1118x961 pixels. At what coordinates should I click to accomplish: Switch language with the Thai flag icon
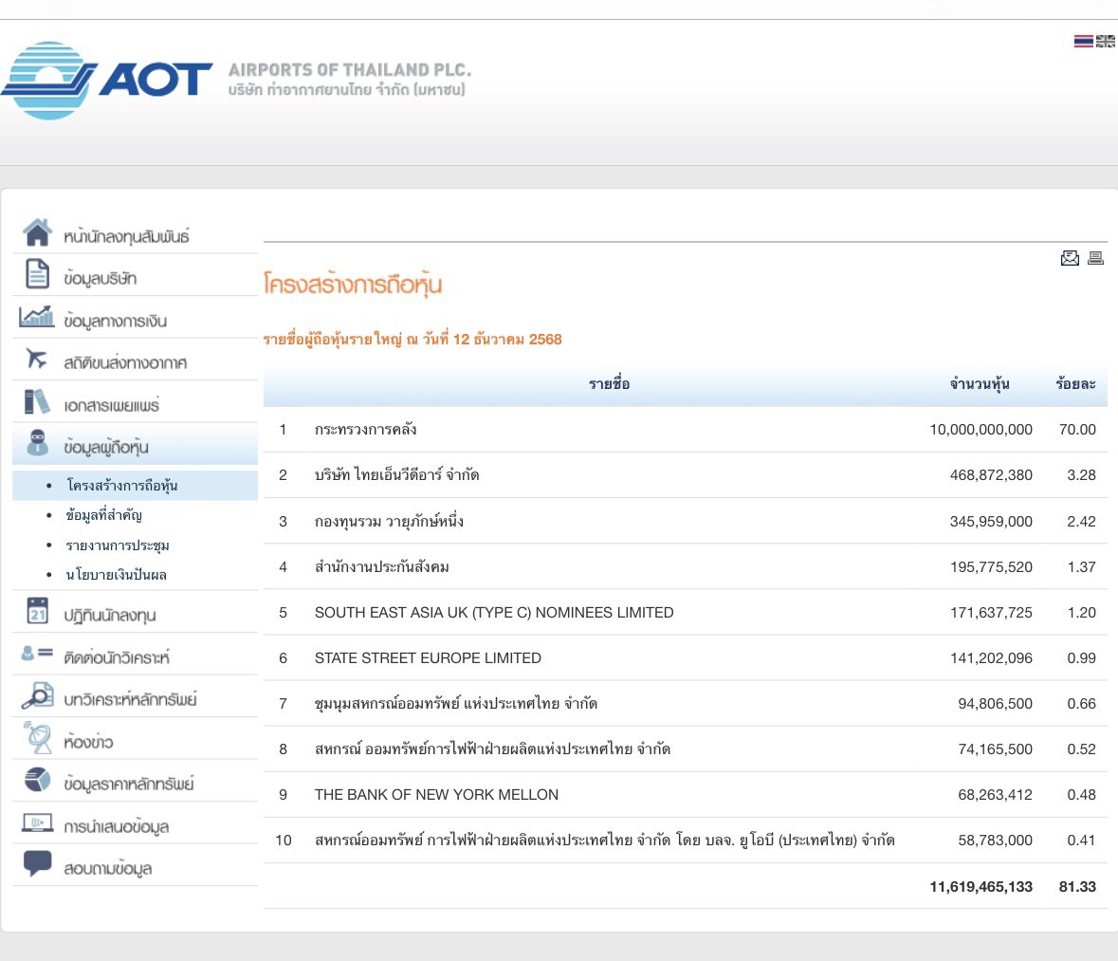coord(1083,42)
